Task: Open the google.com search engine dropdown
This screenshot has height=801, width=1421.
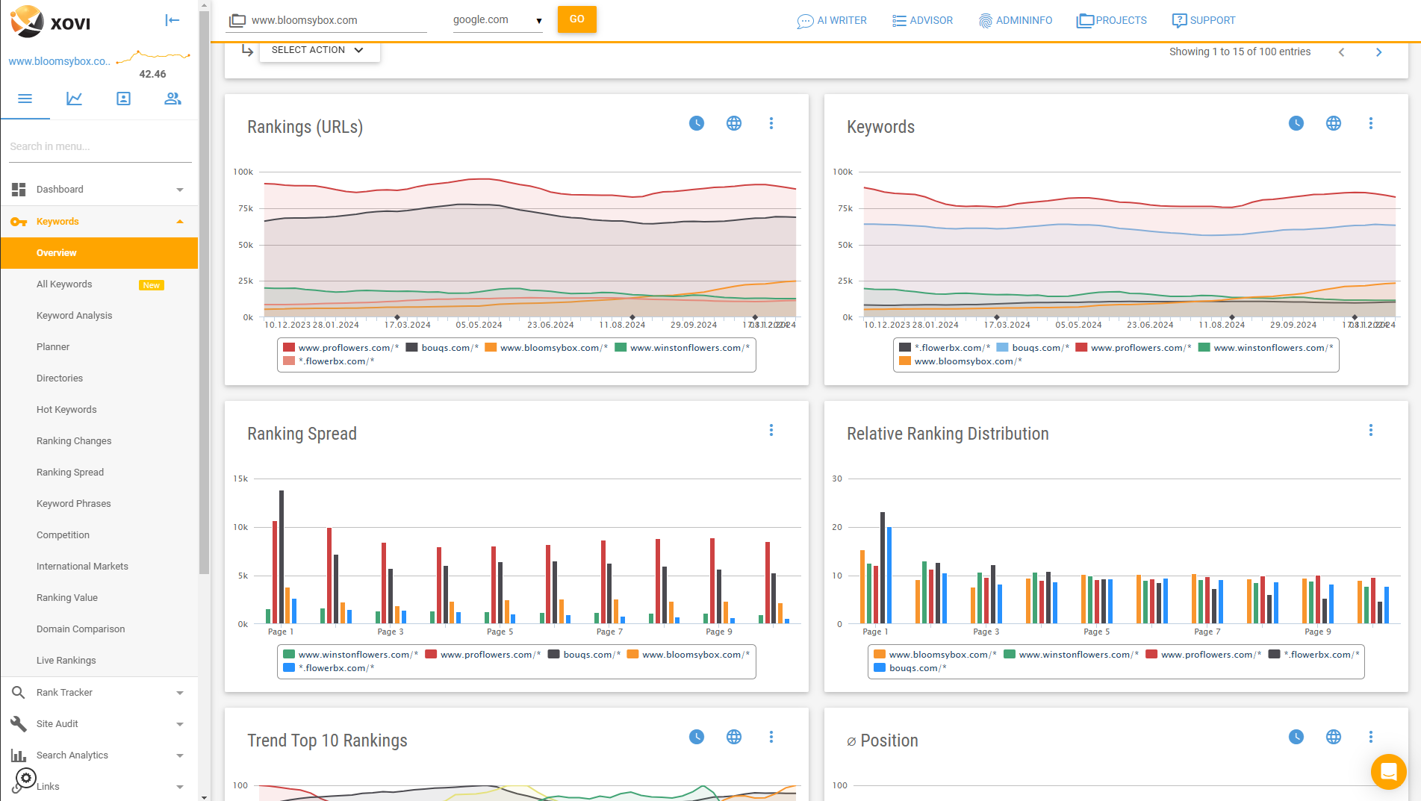Action: click(x=497, y=20)
